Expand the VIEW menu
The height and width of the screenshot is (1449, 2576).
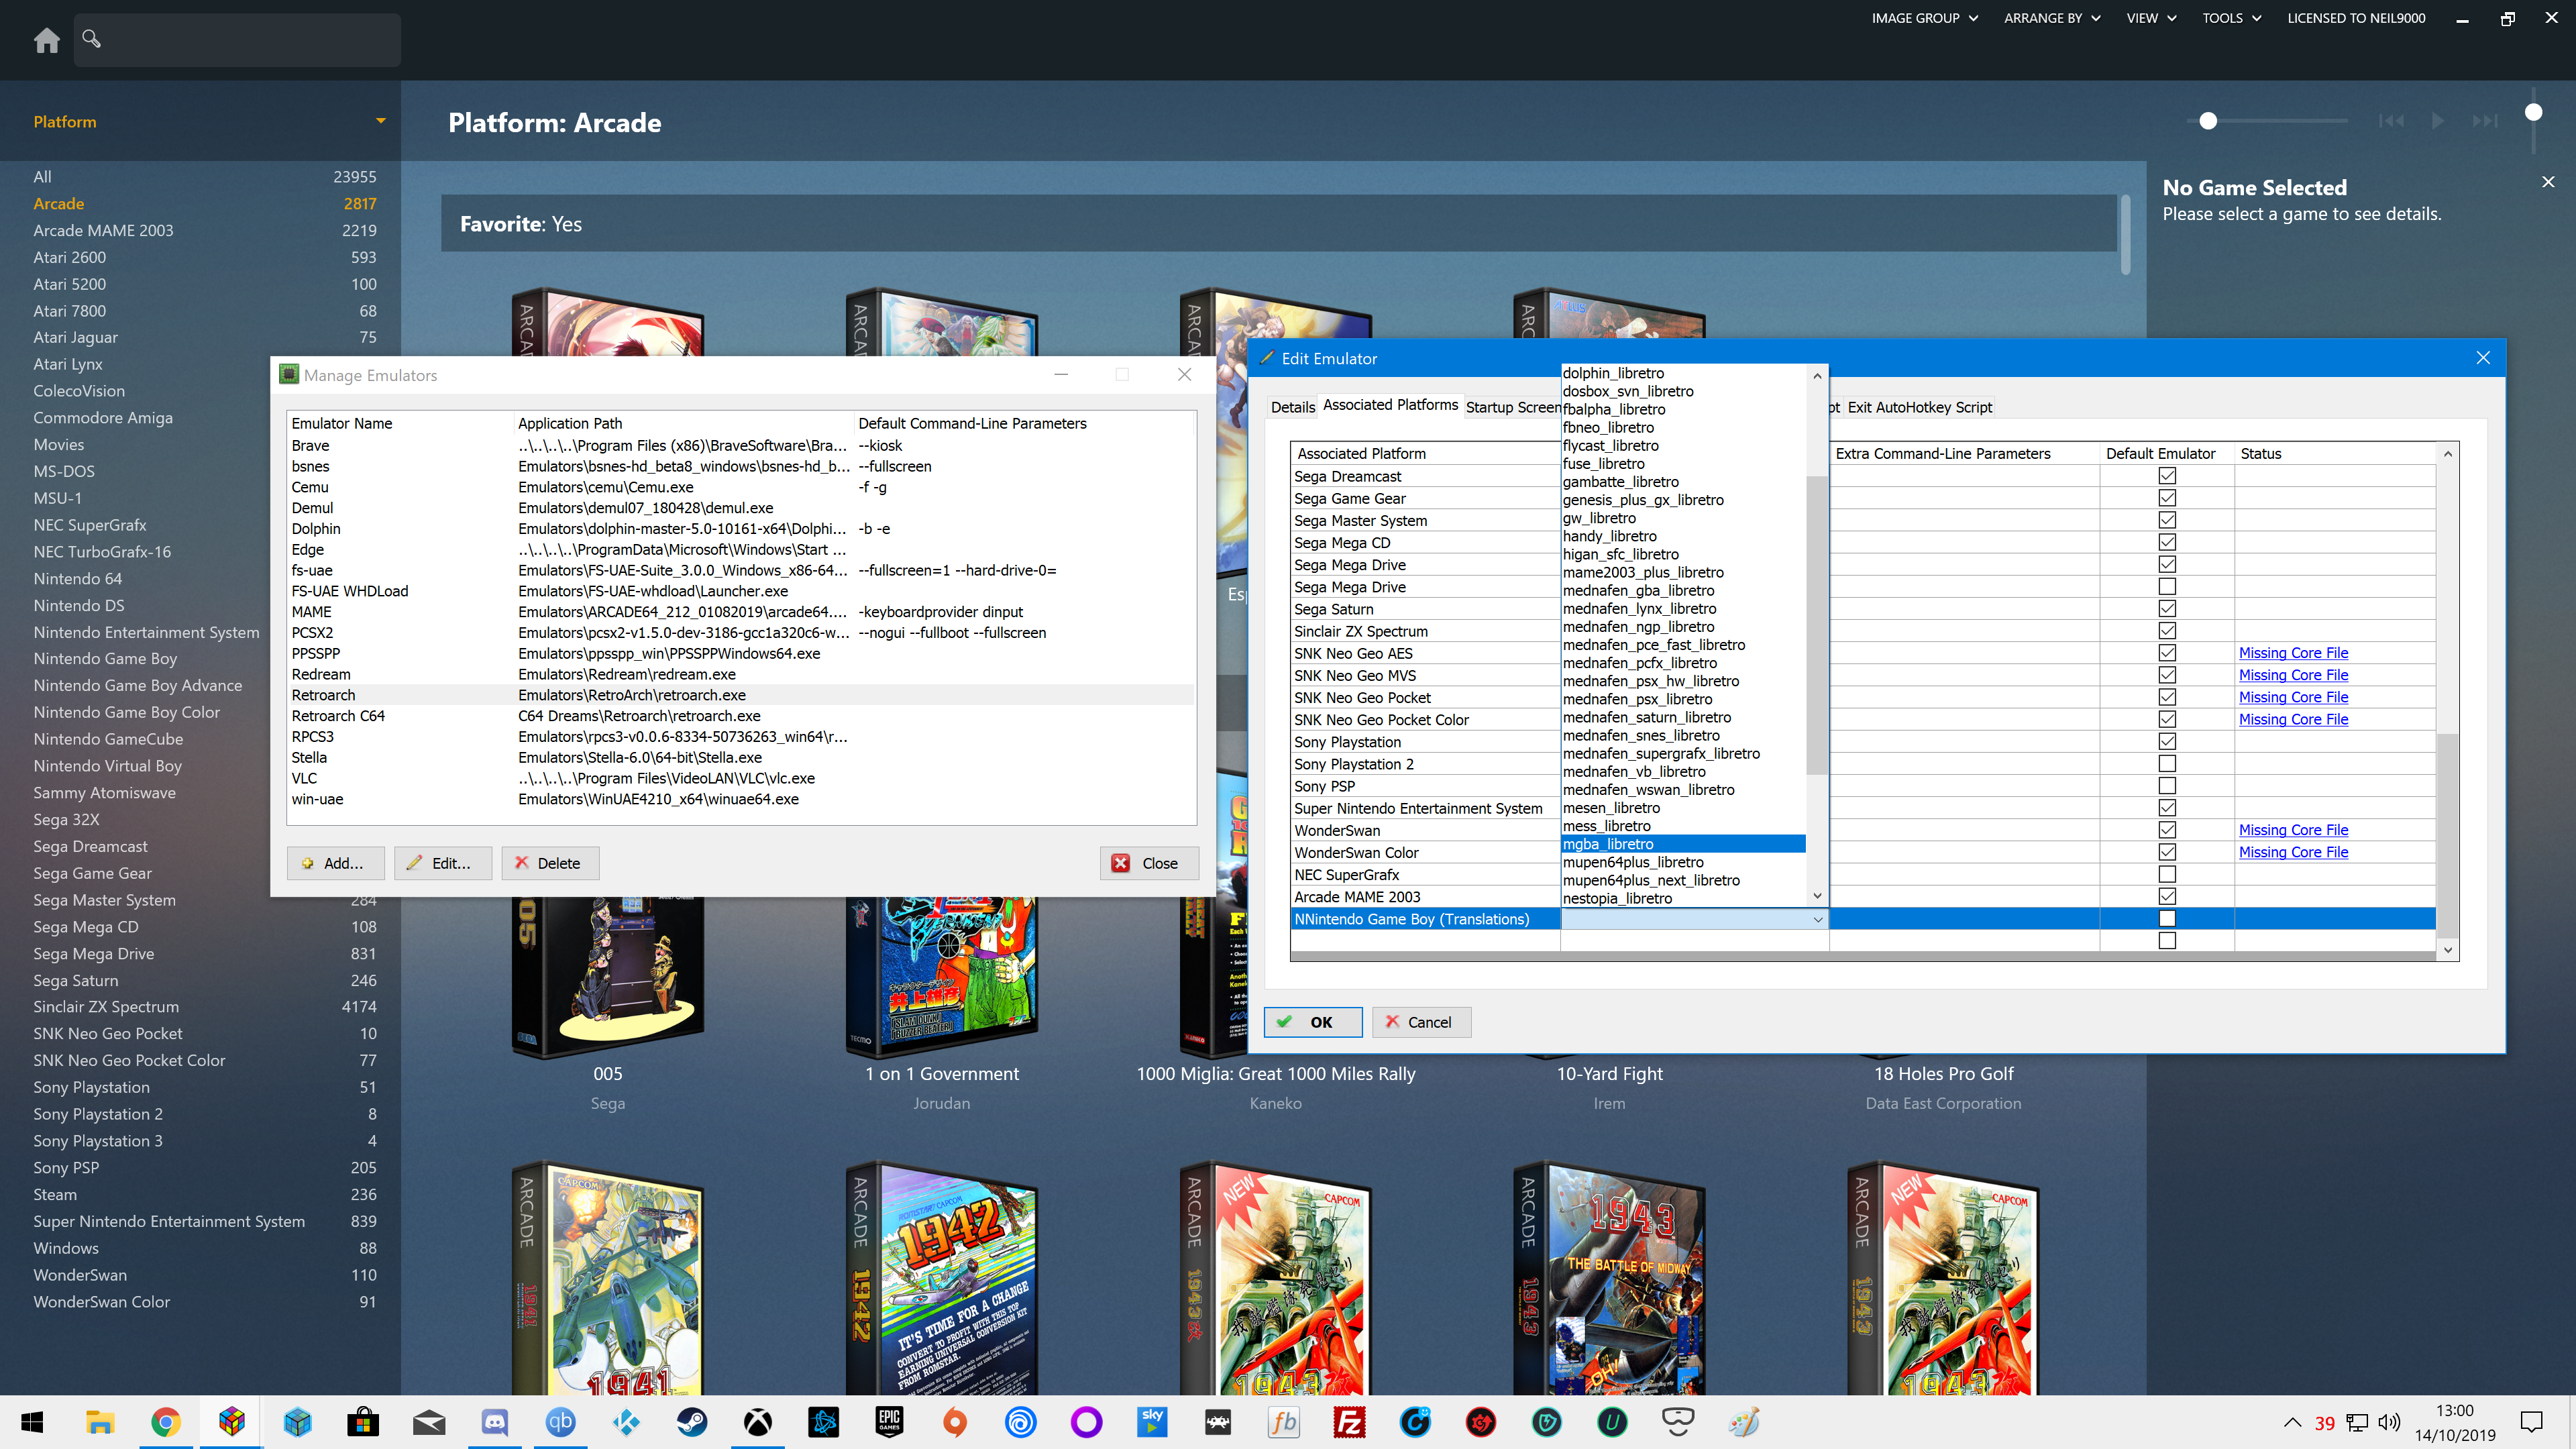coord(2151,18)
